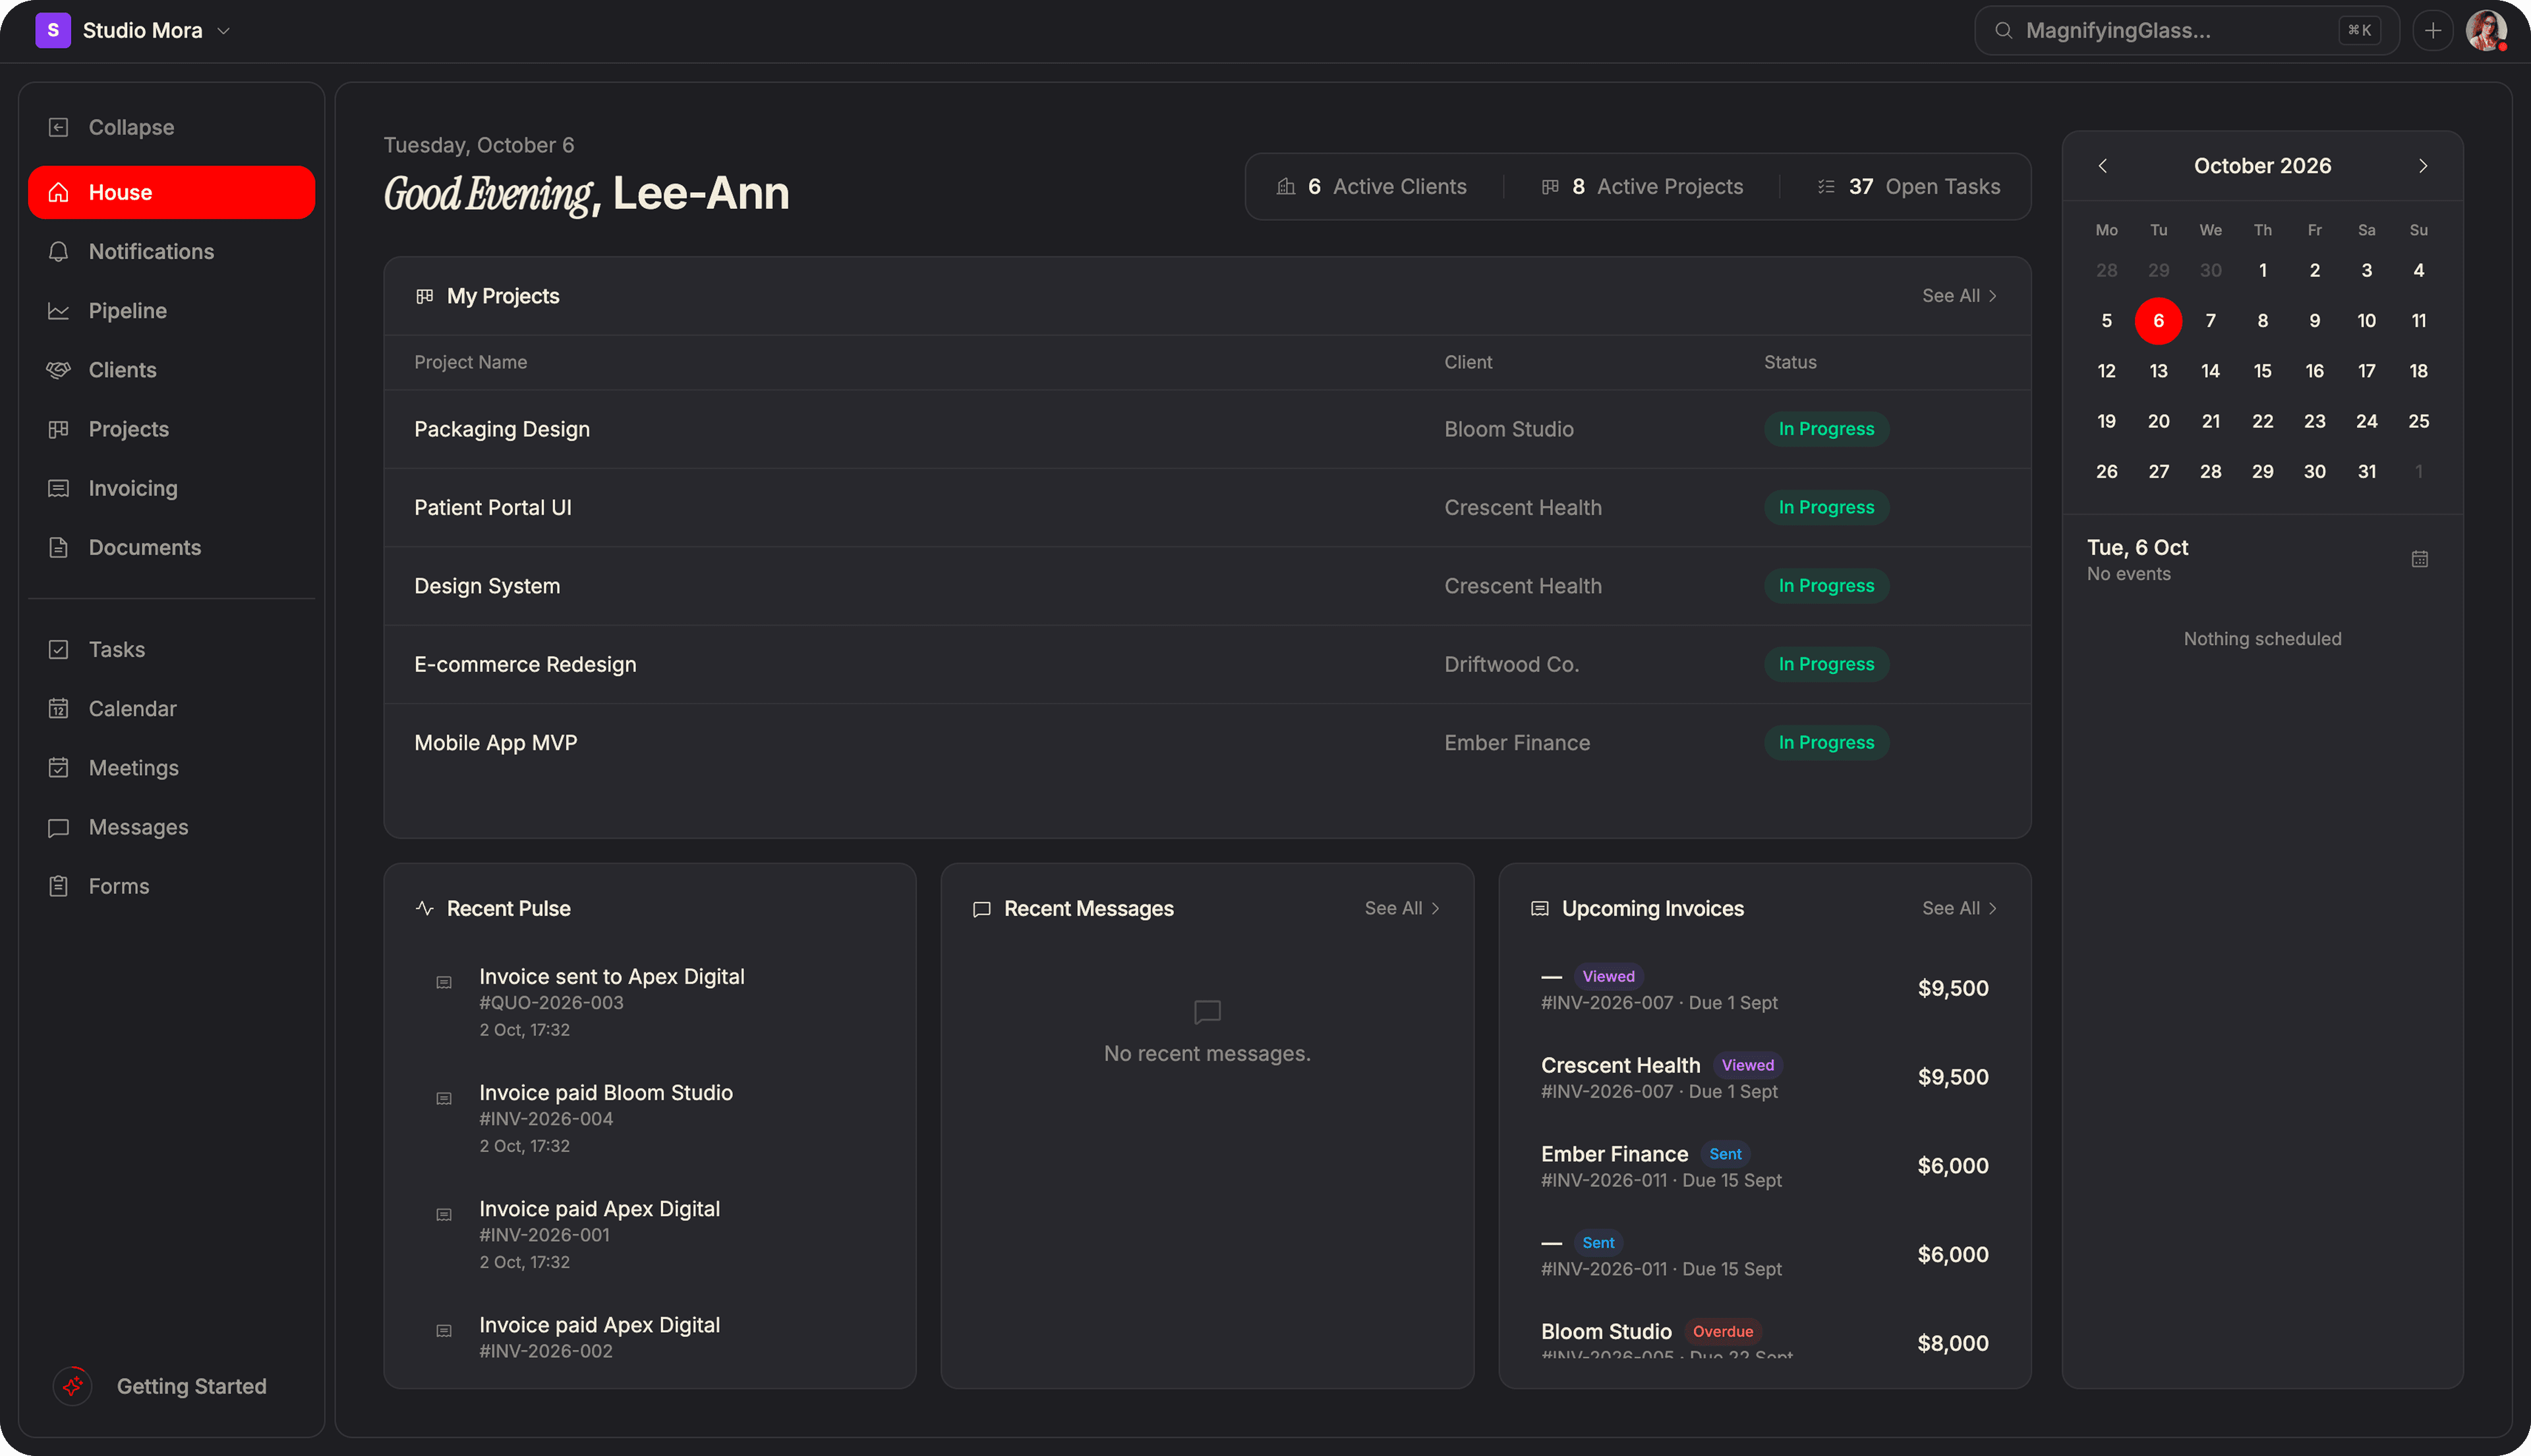The image size is (2531, 1456).
Task: Open the Design System project row
Action: (1206, 586)
